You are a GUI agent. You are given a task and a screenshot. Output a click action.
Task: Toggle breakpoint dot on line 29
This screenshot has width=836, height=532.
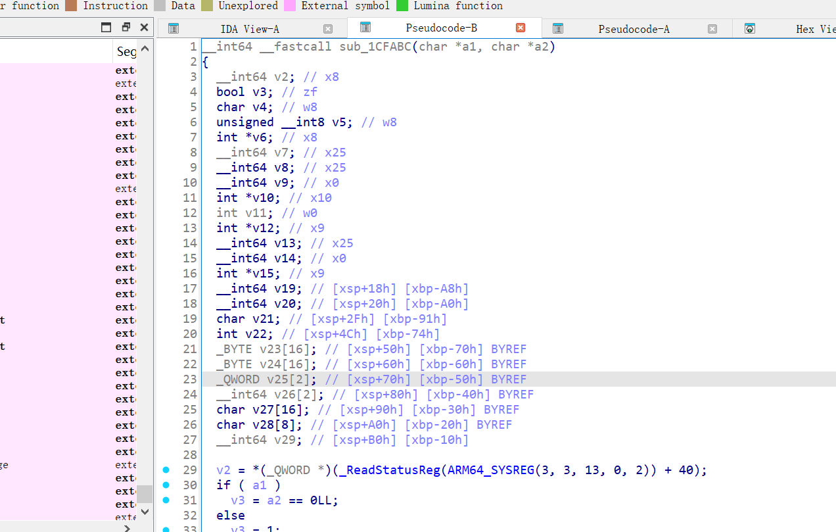[x=166, y=470]
